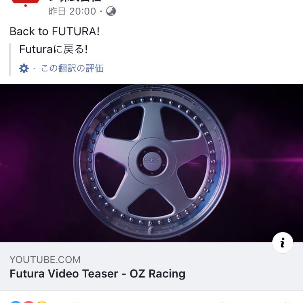Tap the info icon on video preview
This screenshot has width=303, height=303.
(282, 243)
